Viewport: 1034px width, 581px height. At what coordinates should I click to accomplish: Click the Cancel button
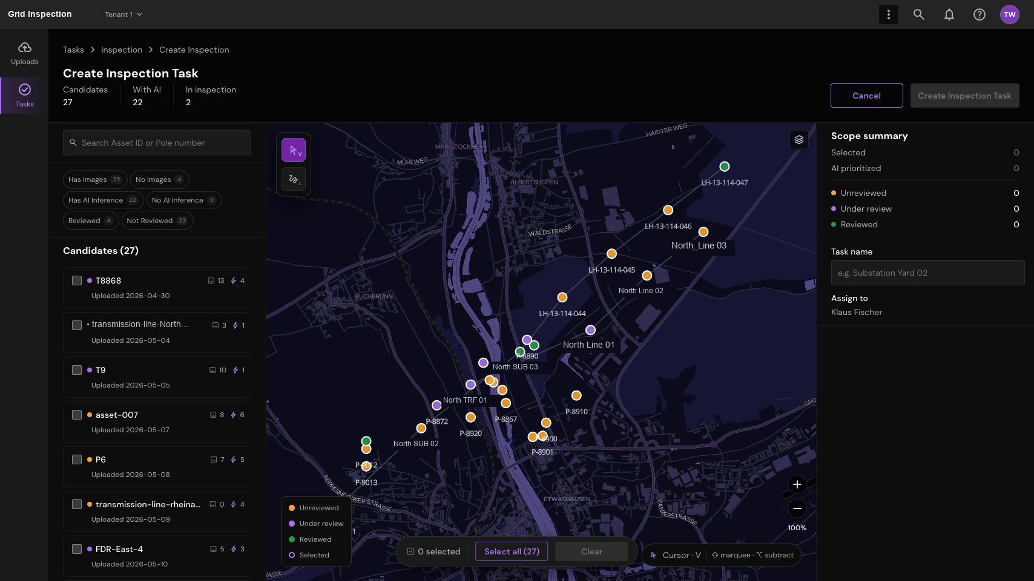pyautogui.click(x=867, y=96)
